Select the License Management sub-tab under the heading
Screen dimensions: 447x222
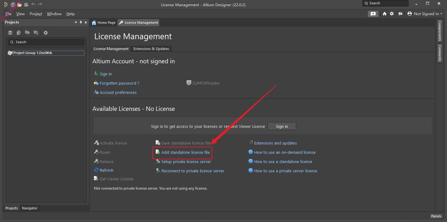coord(111,49)
